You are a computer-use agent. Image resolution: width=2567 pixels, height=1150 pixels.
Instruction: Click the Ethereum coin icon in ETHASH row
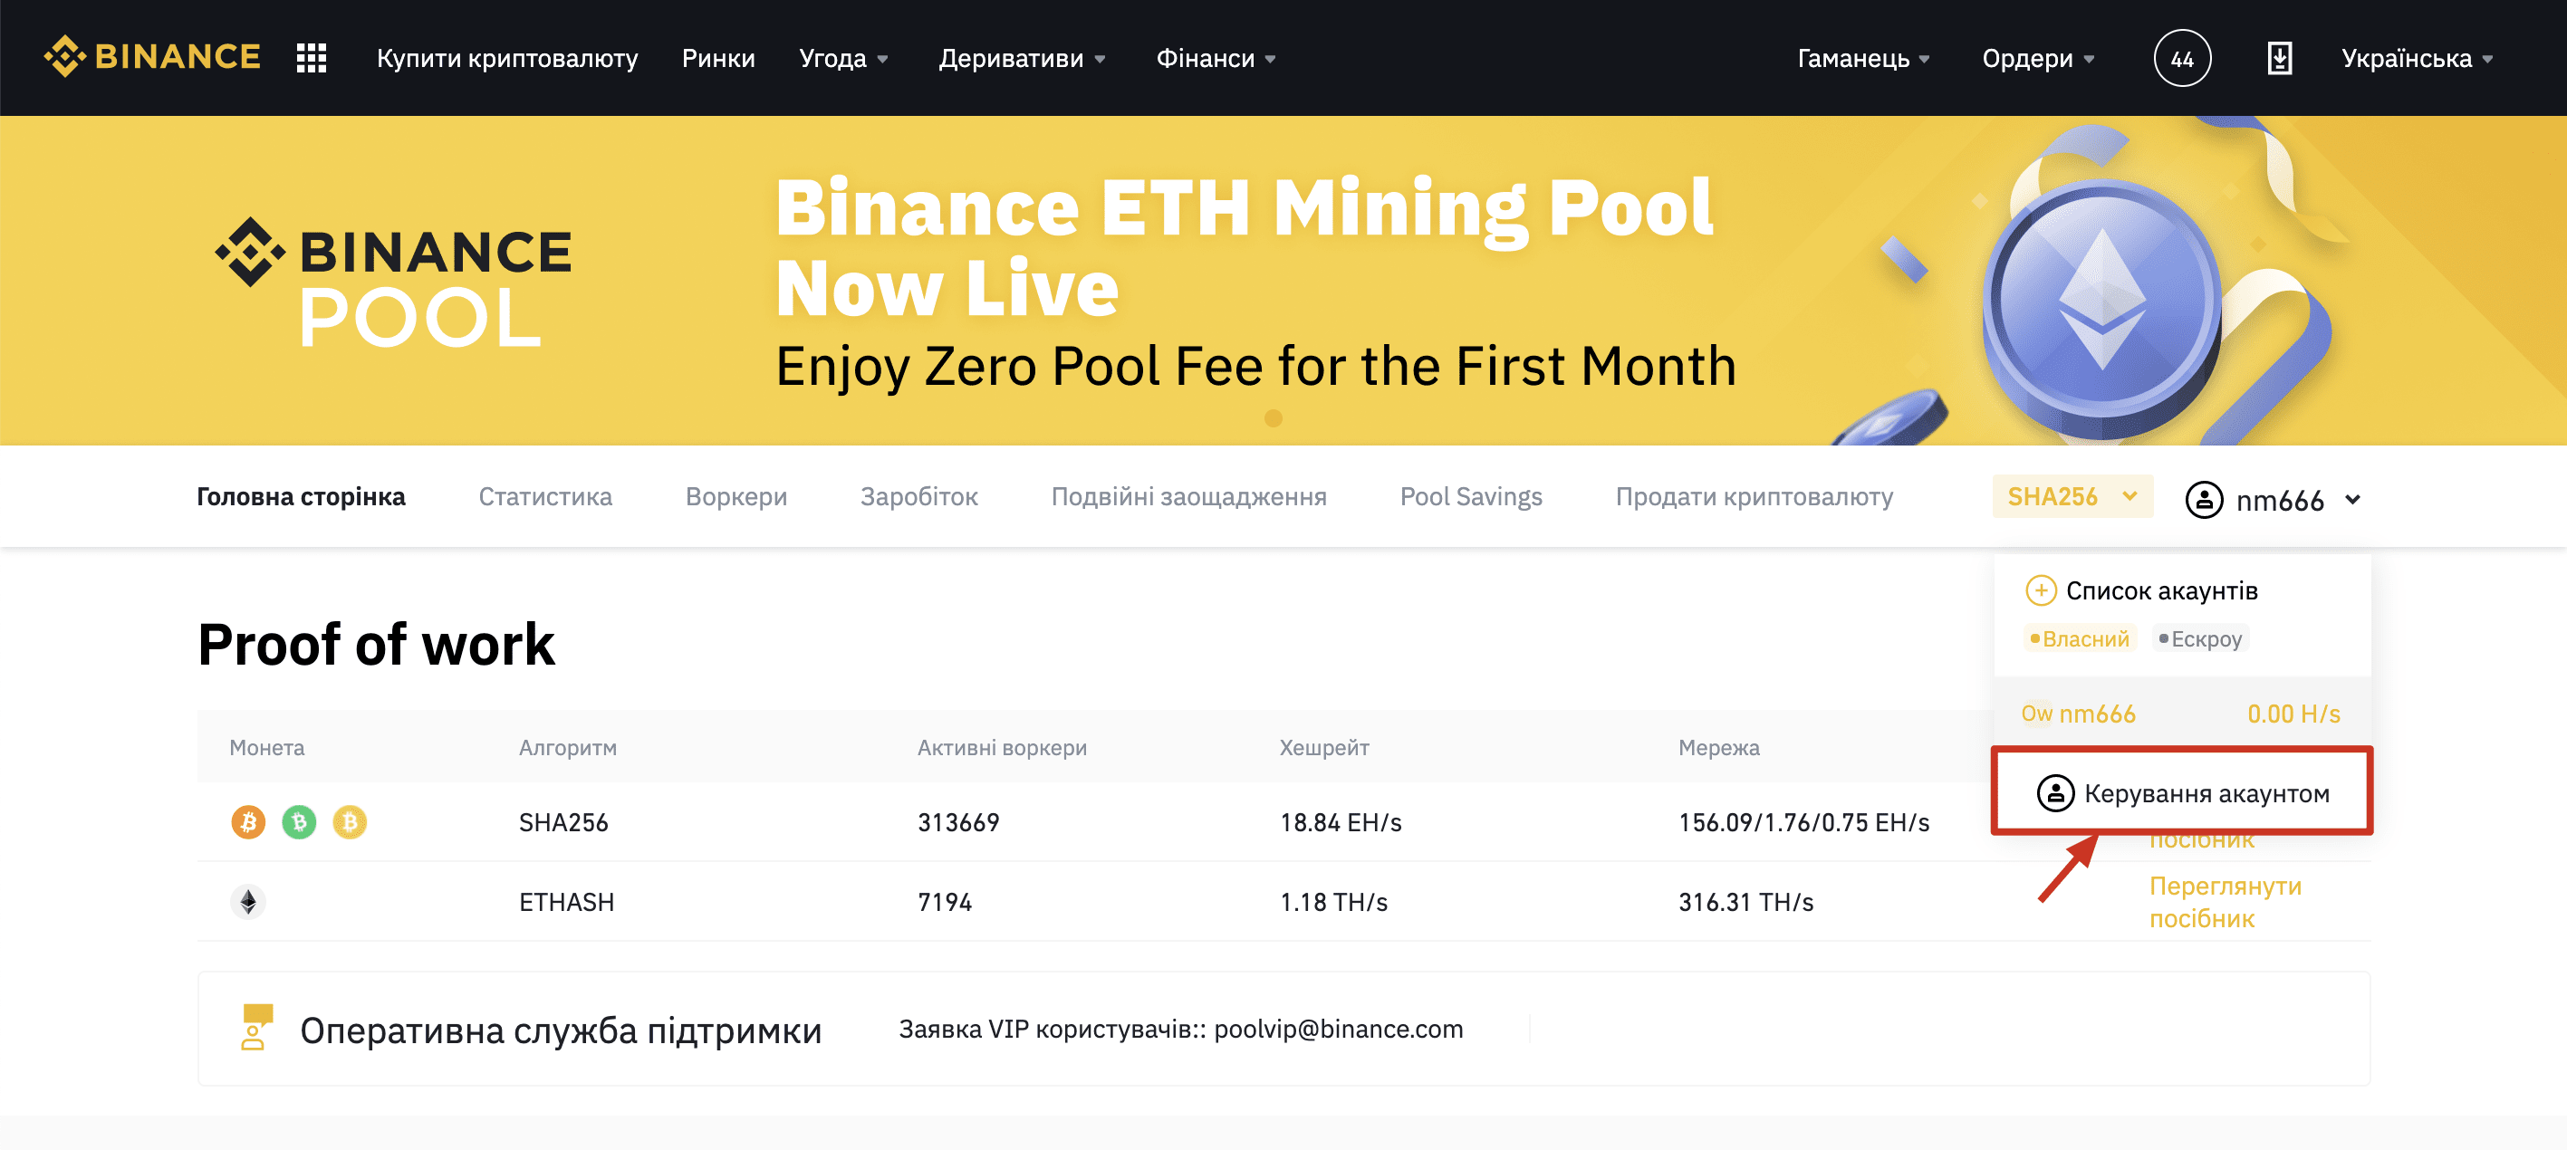(248, 902)
